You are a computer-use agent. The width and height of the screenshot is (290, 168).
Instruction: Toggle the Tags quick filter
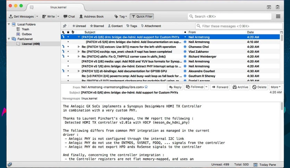pos(132,26)
